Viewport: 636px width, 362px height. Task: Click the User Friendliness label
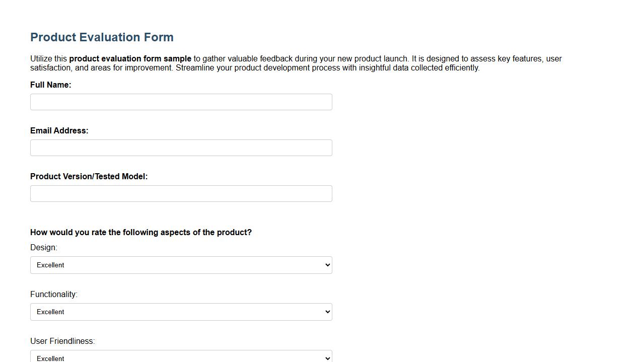[62, 341]
